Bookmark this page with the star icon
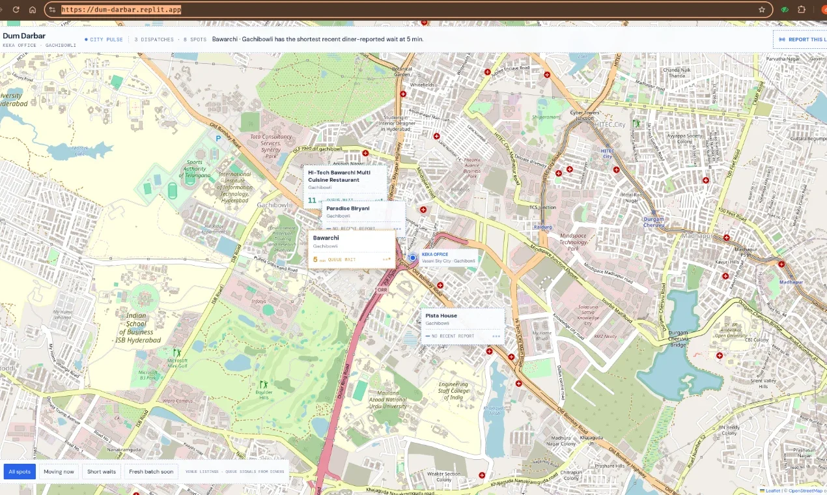 (x=762, y=10)
